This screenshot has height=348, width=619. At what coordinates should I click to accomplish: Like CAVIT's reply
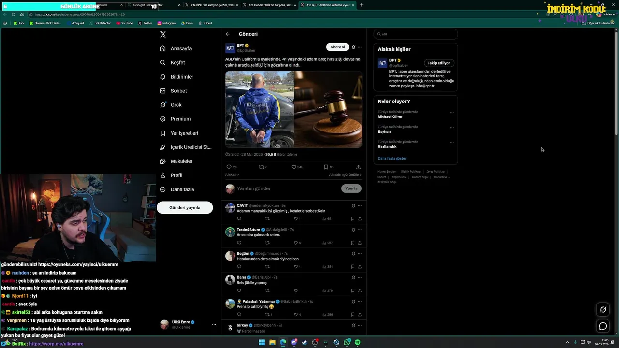click(x=296, y=218)
